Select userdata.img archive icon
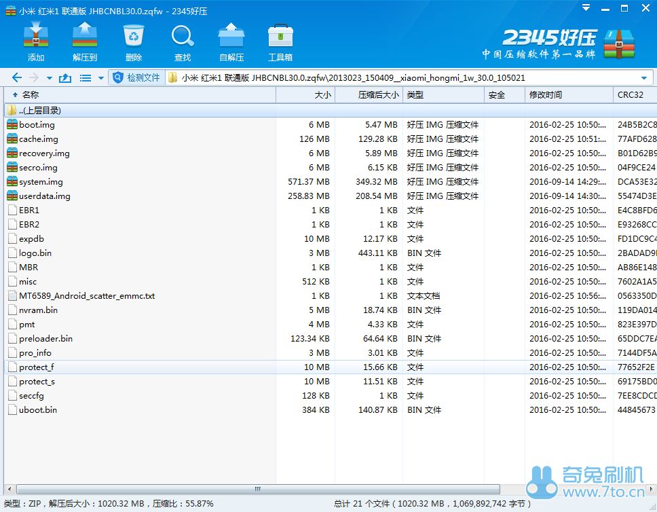 point(12,196)
